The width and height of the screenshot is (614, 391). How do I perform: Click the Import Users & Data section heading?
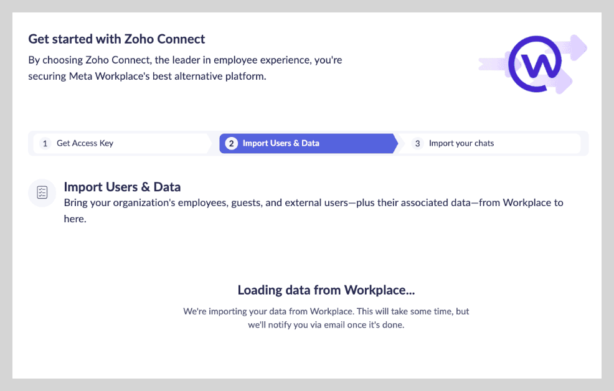pyautogui.click(x=122, y=187)
